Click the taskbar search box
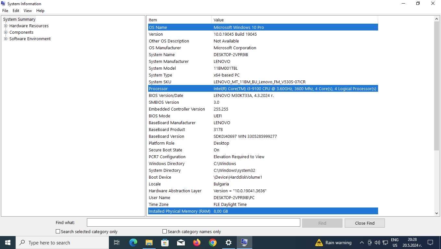The width and height of the screenshot is (441, 249). click(x=62, y=243)
